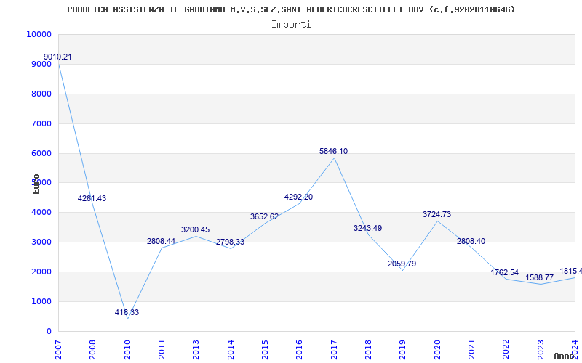582x363 pixels.
Task: Click the data label 1762.54
Action: point(504,273)
